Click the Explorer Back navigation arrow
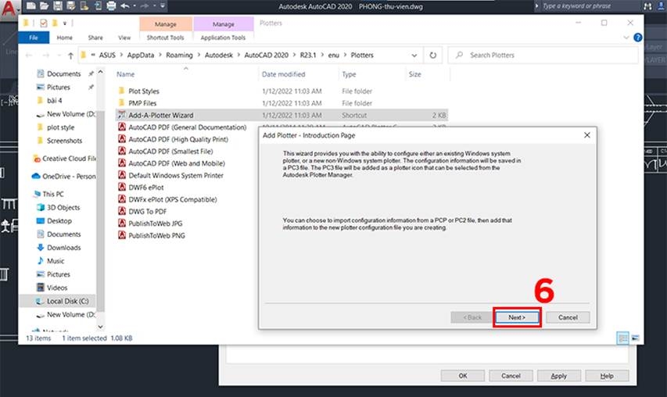The image size is (667, 397). pyautogui.click(x=29, y=55)
